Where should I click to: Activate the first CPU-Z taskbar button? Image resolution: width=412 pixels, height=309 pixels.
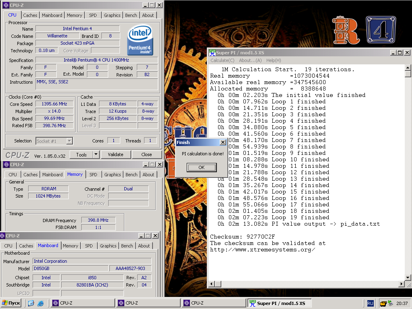click(x=82, y=303)
